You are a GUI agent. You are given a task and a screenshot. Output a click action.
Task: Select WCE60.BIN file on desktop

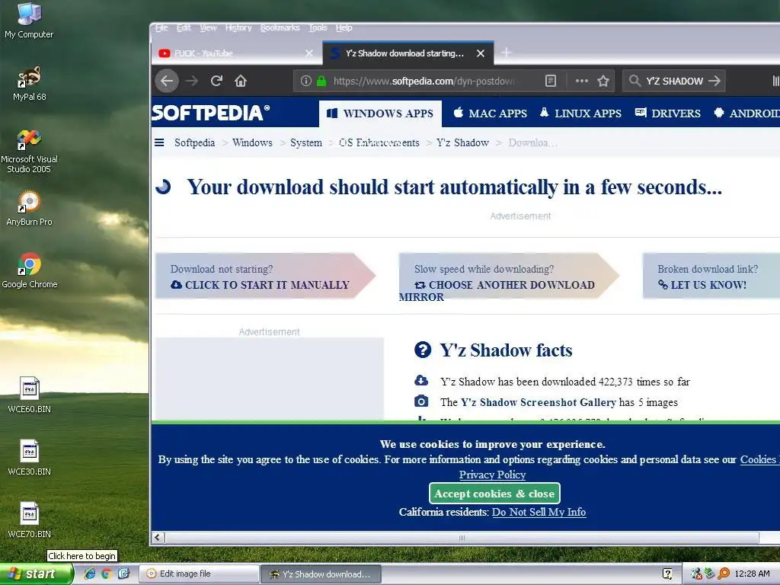click(29, 395)
